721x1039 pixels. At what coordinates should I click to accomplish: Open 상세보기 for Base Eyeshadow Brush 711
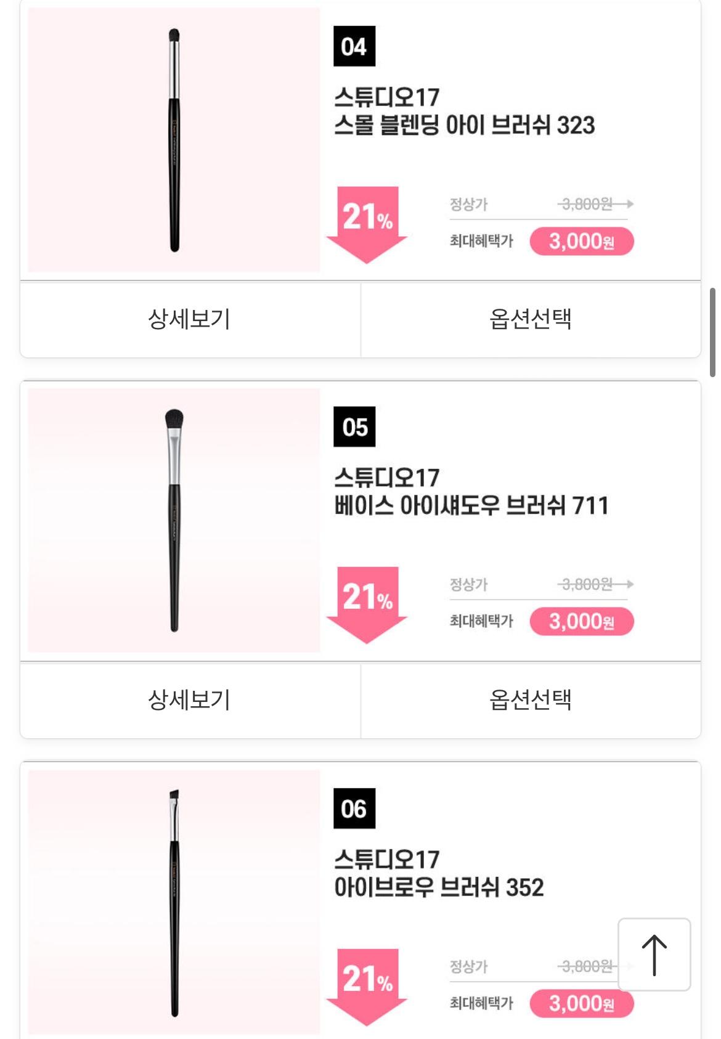(190, 700)
